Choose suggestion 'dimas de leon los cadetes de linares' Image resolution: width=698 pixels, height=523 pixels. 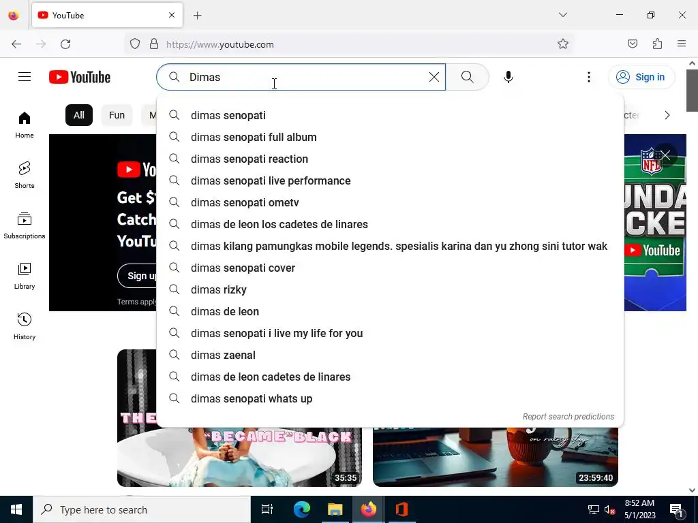(390, 224)
